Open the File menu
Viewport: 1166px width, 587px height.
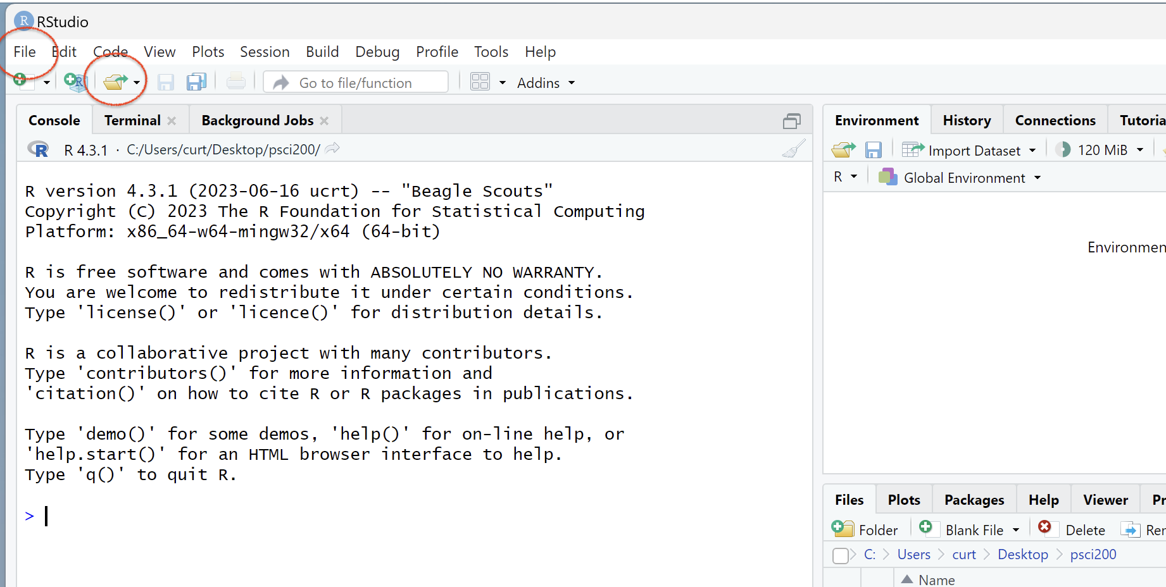(25, 52)
